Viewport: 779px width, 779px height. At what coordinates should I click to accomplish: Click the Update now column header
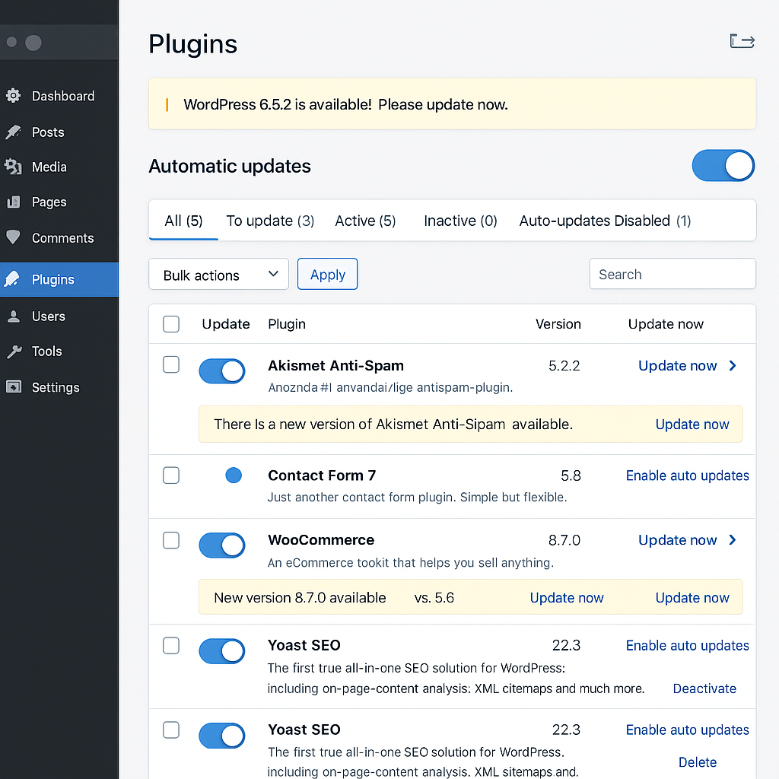666,324
